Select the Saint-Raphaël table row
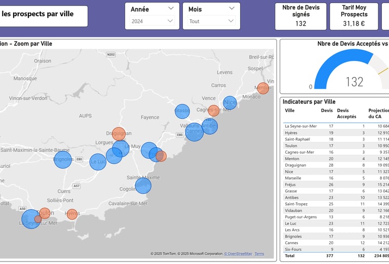Viewport: 389px width, 264px height. [336, 139]
